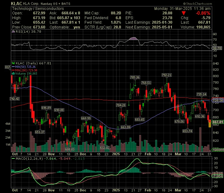Click the KLAC (Daily) legend icon

click(x=13, y=63)
